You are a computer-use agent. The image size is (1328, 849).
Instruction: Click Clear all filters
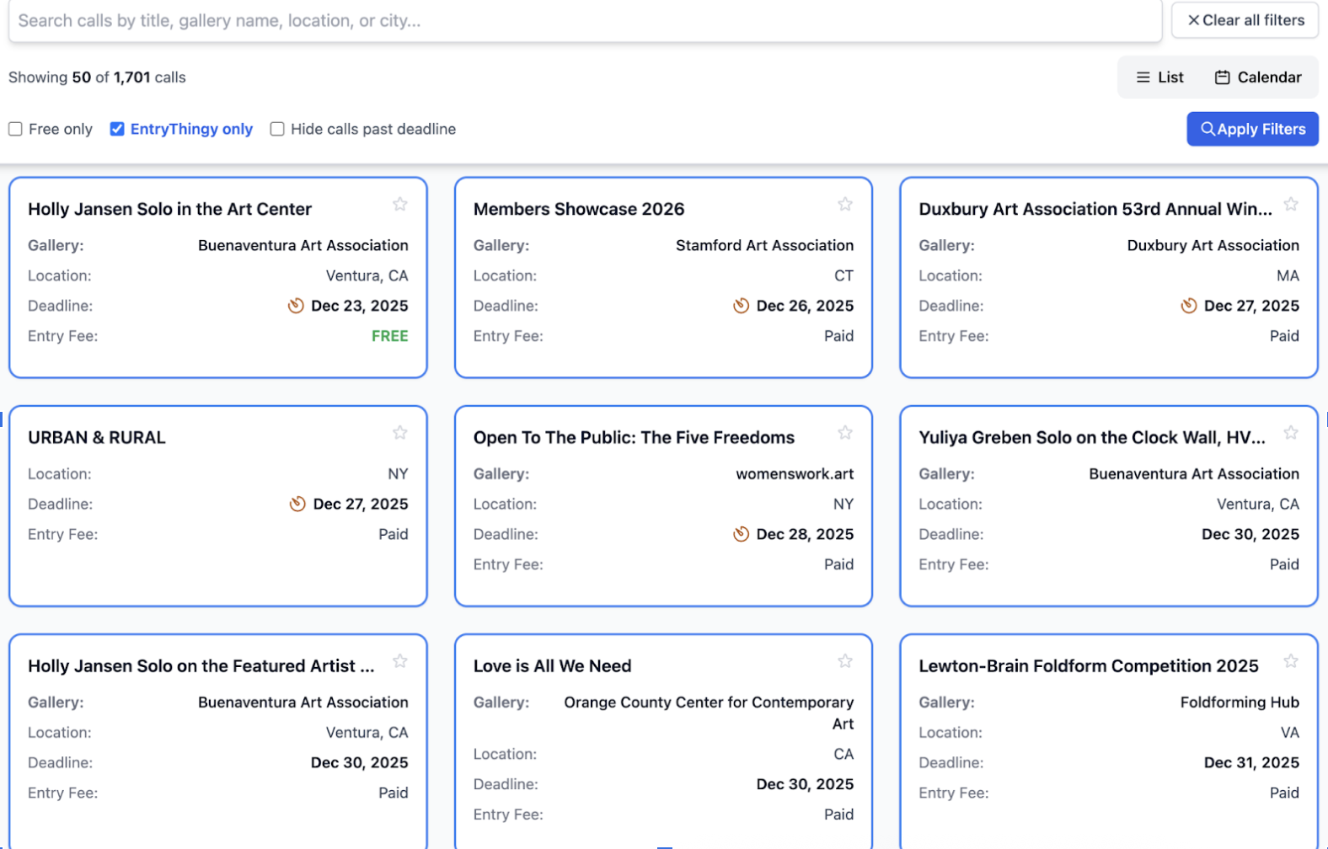click(x=1245, y=20)
